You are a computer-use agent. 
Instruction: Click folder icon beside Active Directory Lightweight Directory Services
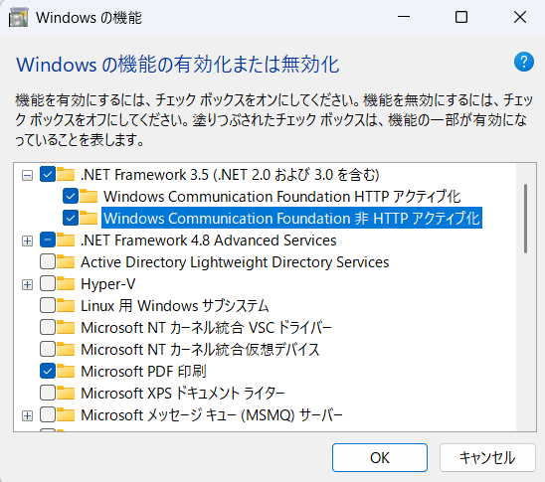coord(66,261)
